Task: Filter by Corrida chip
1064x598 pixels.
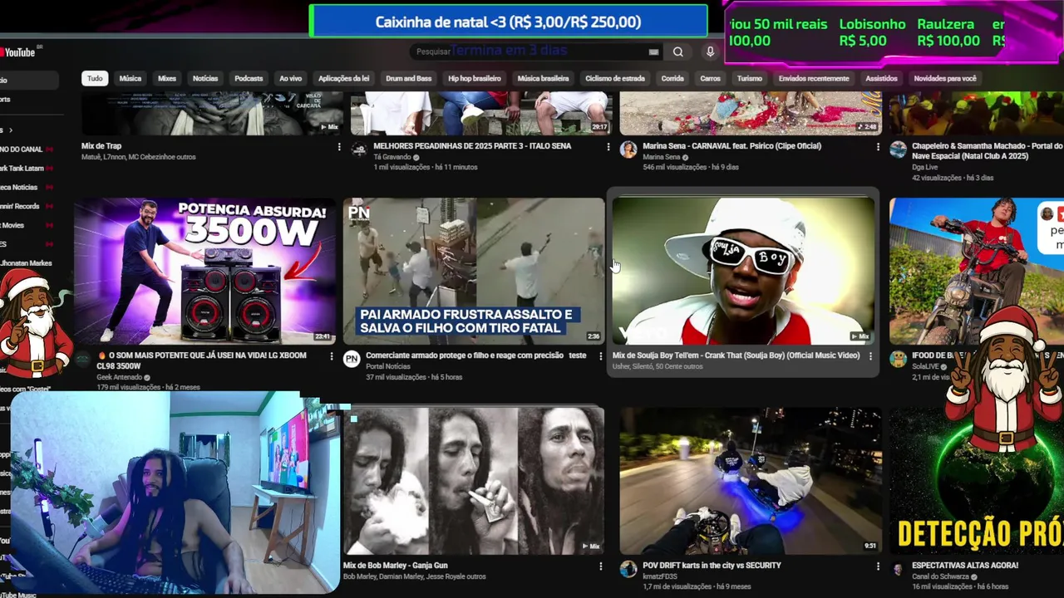Action: click(672, 78)
